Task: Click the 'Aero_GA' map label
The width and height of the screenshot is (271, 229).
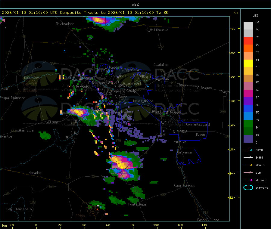Action: coord(180,141)
